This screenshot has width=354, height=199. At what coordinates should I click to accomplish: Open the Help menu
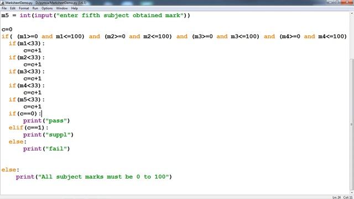click(x=75, y=8)
